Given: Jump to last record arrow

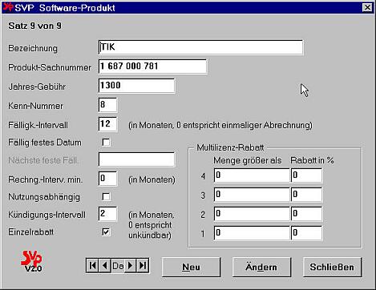Looking at the screenshot, I should (x=143, y=265).
